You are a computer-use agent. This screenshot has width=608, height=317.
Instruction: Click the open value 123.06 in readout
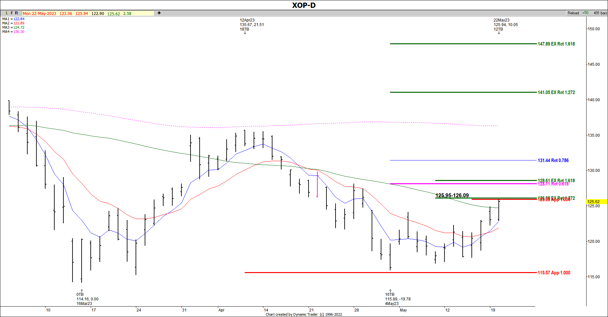(66, 14)
